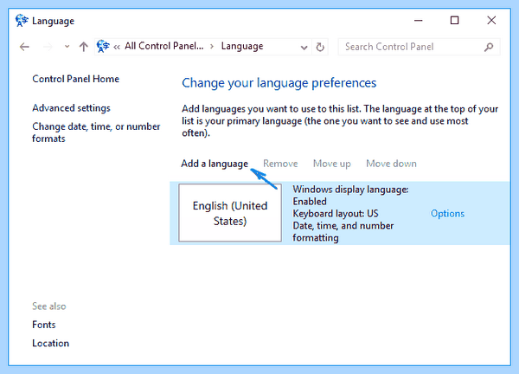
Task: Click the Language breadcrumb segment
Action: (242, 46)
